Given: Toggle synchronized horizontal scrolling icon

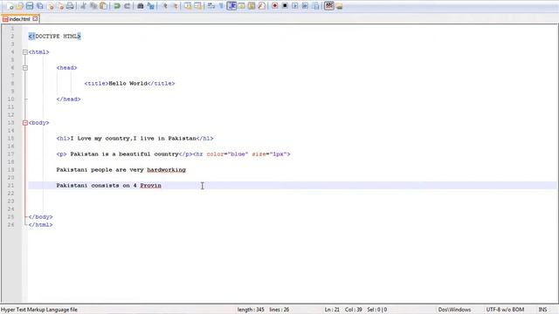Looking at the screenshot, I should 197,6.
